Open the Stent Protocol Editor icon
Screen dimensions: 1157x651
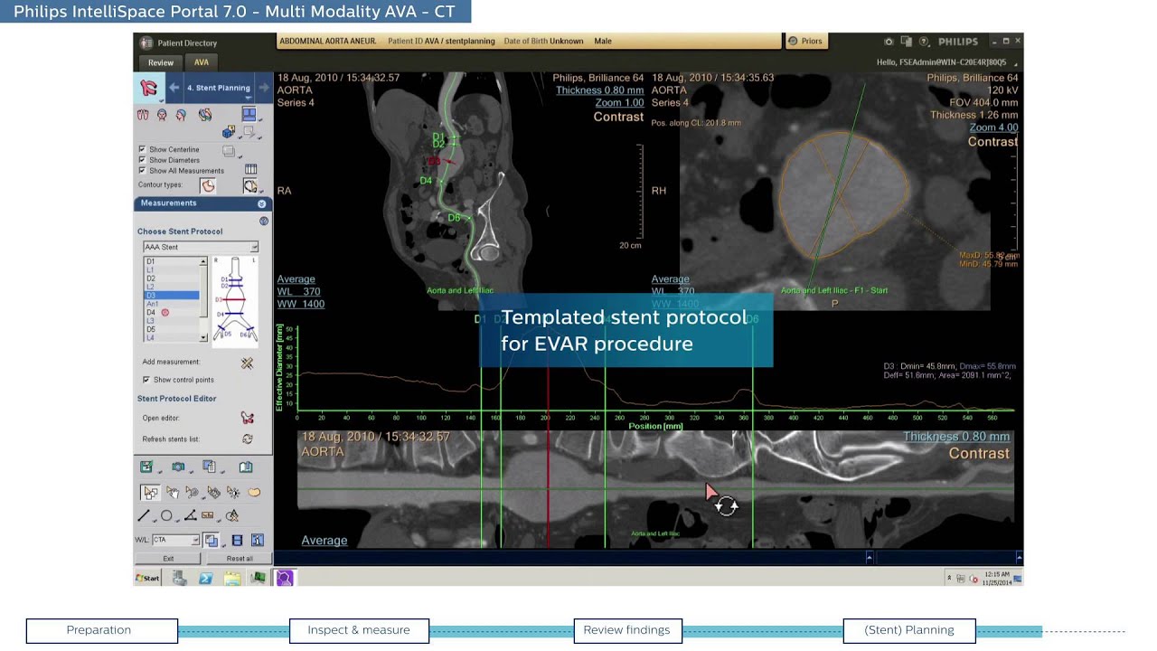tap(247, 418)
